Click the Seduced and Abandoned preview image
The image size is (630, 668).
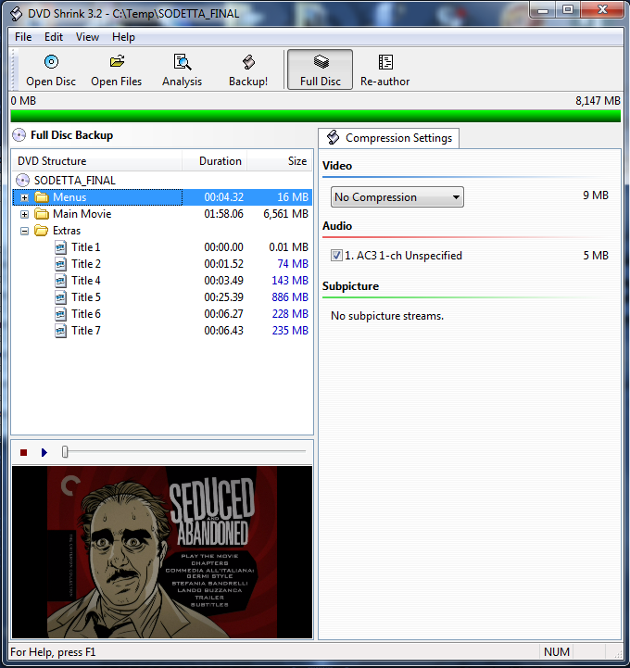click(162, 552)
